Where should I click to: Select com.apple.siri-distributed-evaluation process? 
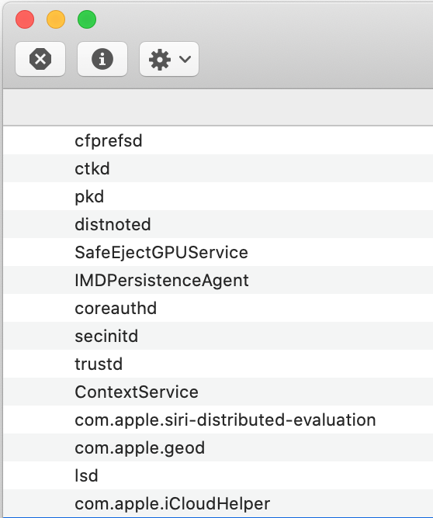[218, 420]
